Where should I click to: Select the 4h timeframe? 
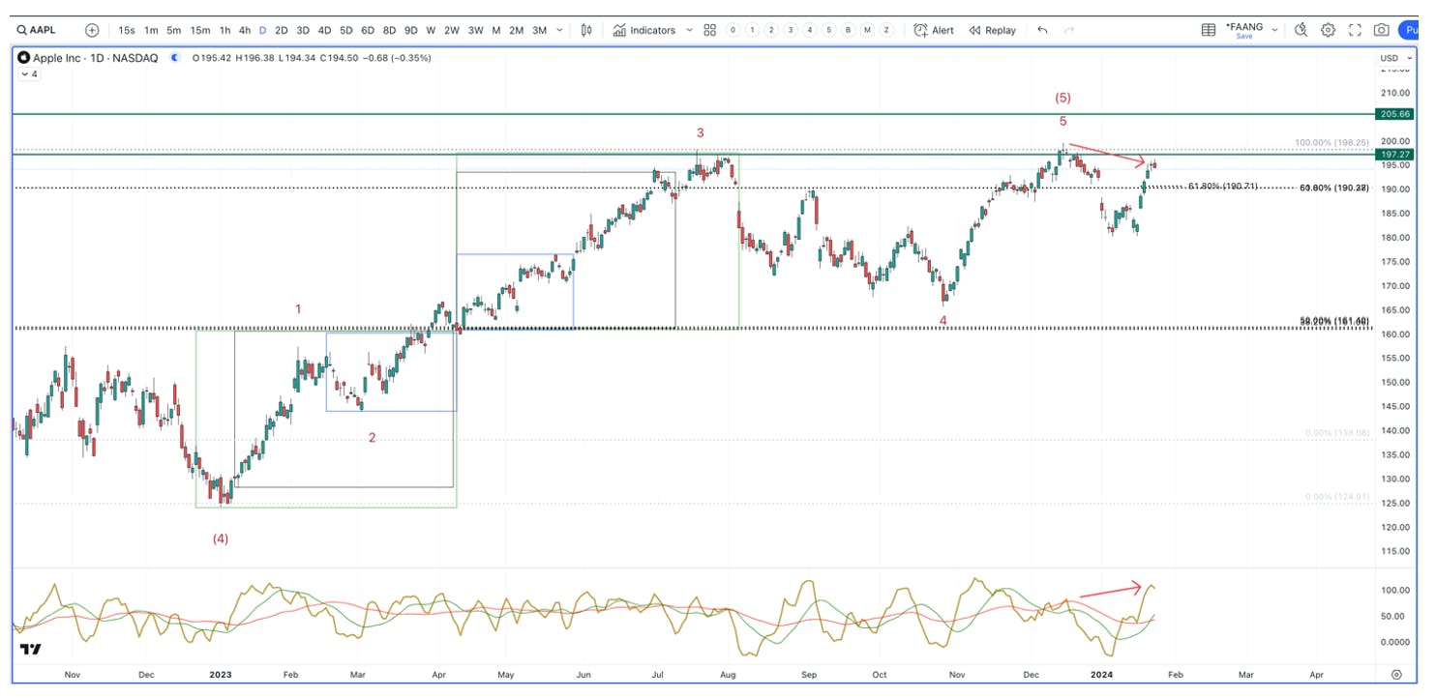coord(245,30)
